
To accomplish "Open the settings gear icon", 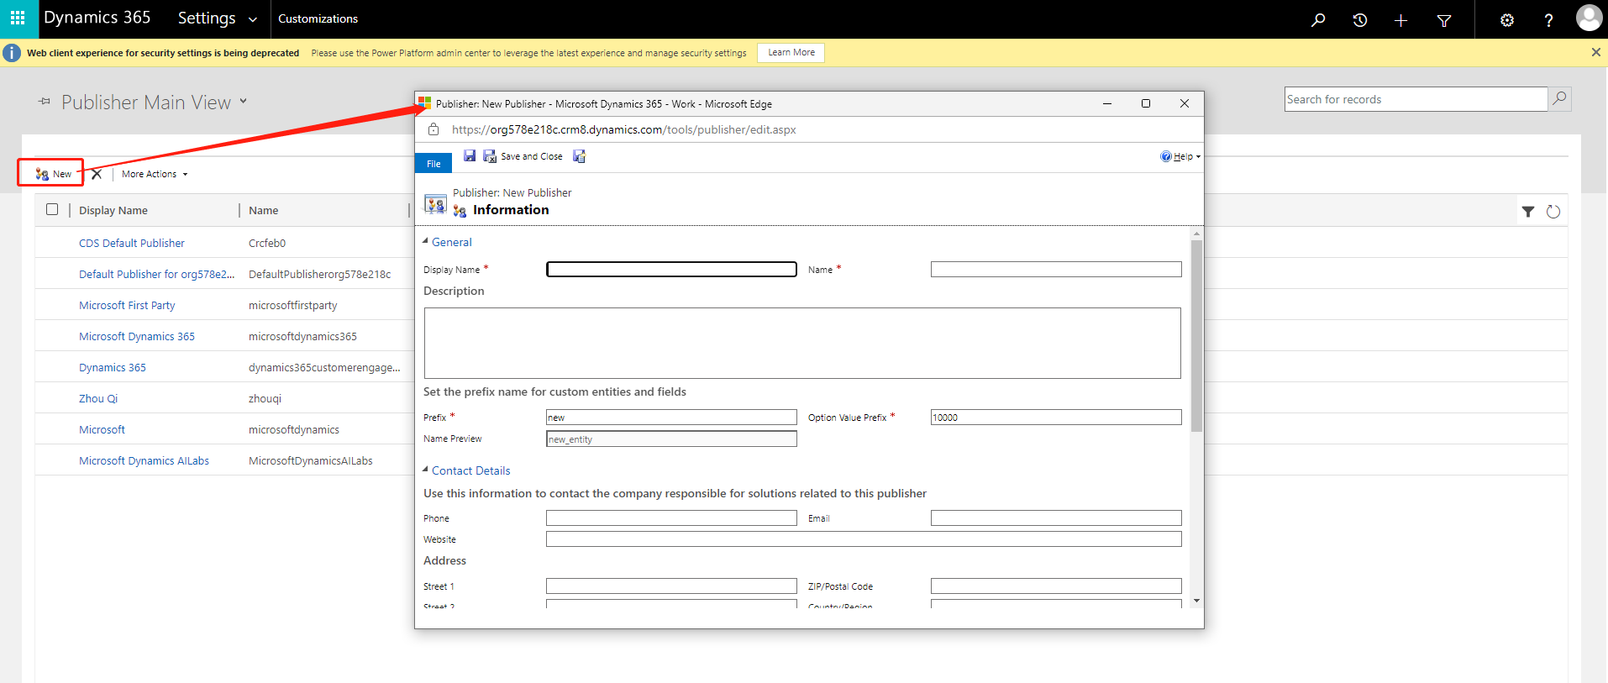I will pos(1507,20).
